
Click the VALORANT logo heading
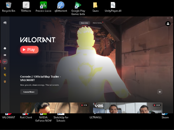click(x=38, y=40)
